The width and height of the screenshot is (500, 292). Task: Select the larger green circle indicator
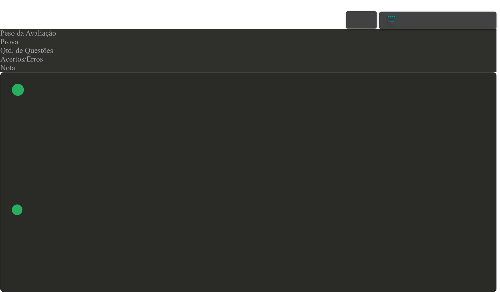pos(18,90)
